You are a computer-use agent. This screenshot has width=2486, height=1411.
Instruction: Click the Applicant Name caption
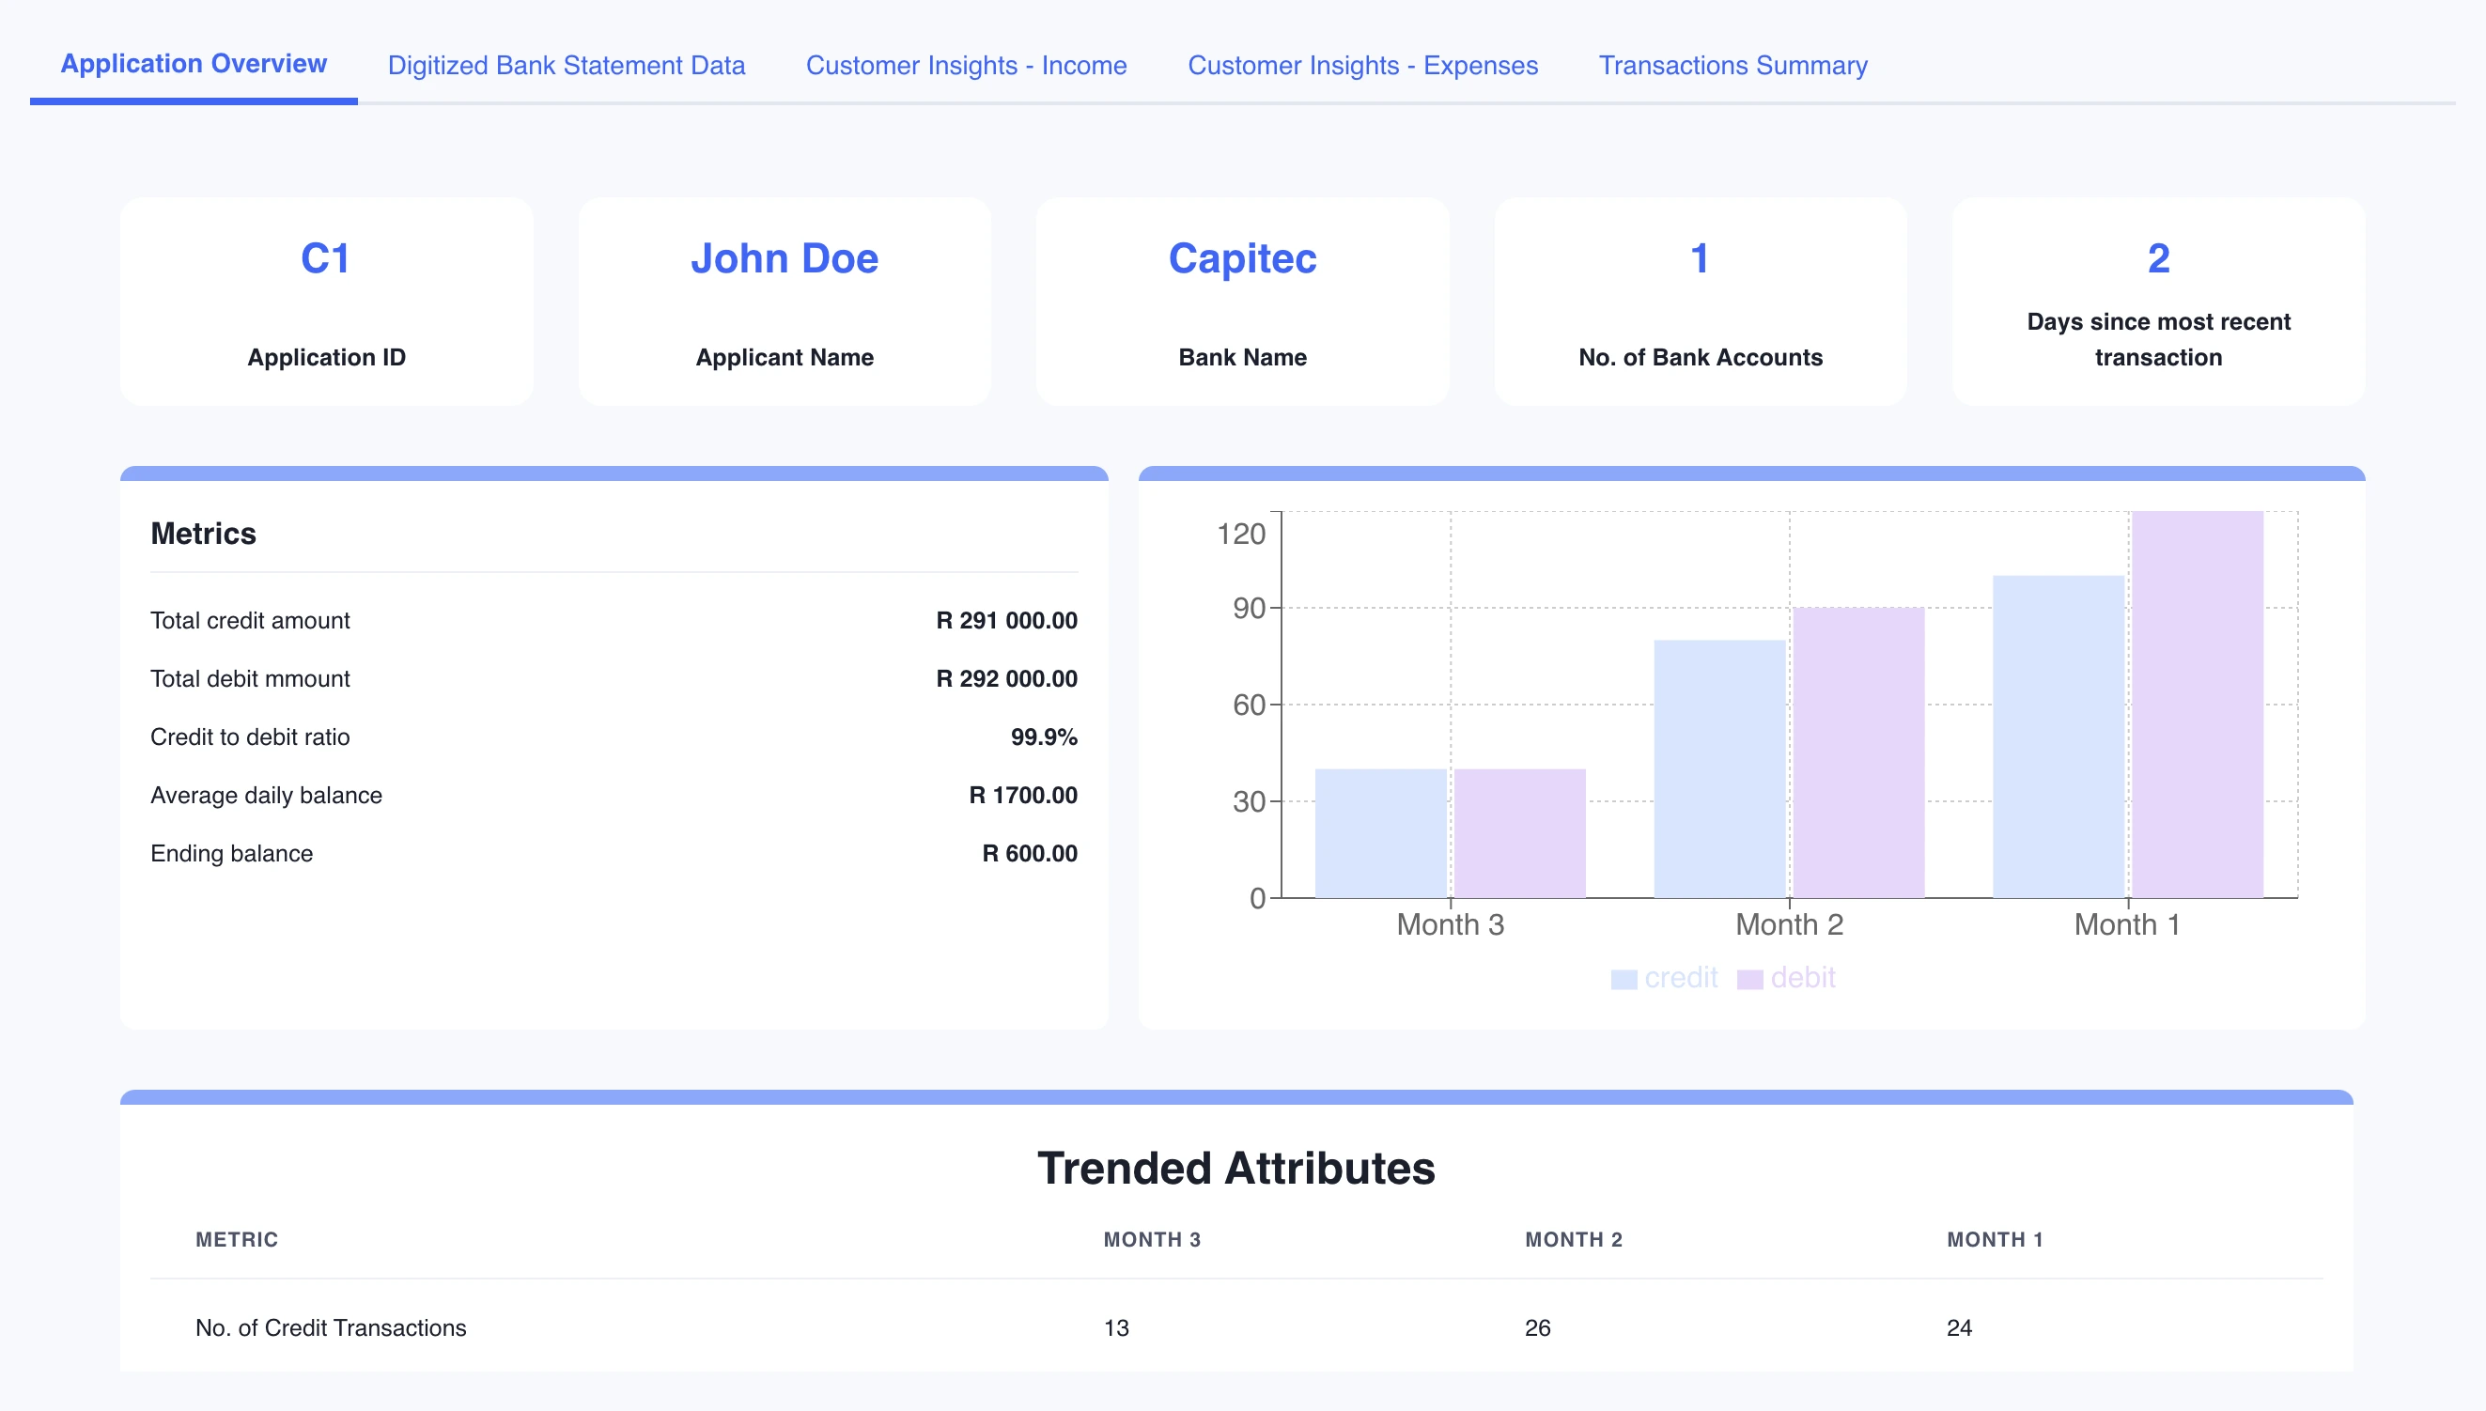coord(785,358)
